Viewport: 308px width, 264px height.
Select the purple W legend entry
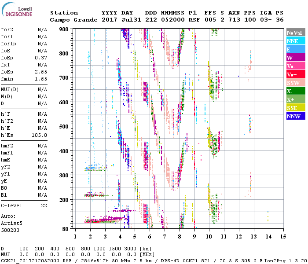click(x=295, y=58)
